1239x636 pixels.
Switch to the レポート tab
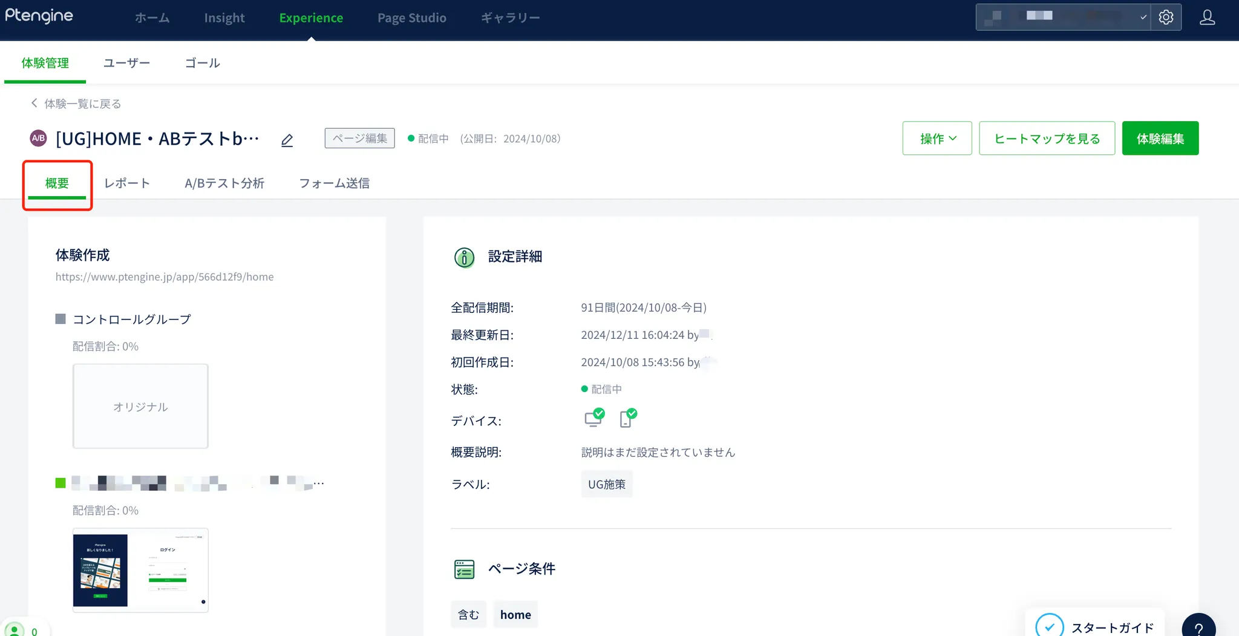127,183
